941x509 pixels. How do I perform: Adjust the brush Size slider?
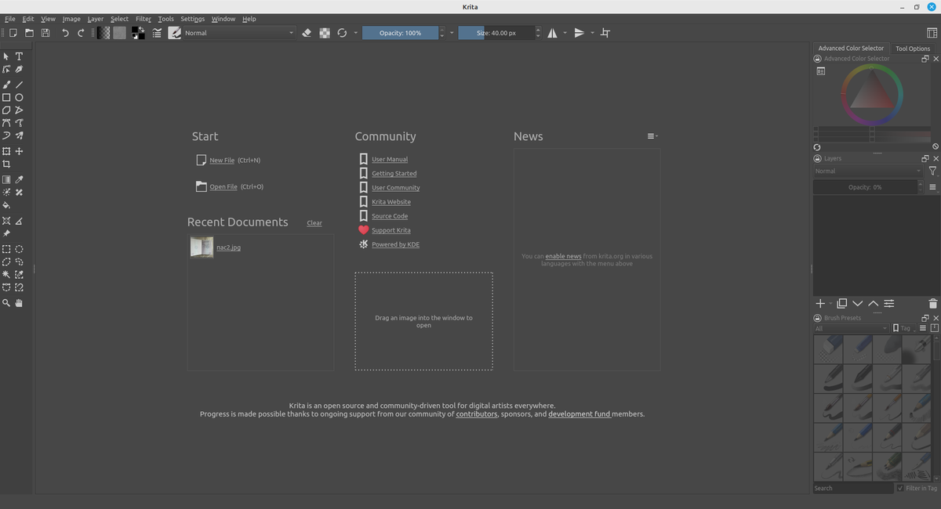(x=496, y=33)
